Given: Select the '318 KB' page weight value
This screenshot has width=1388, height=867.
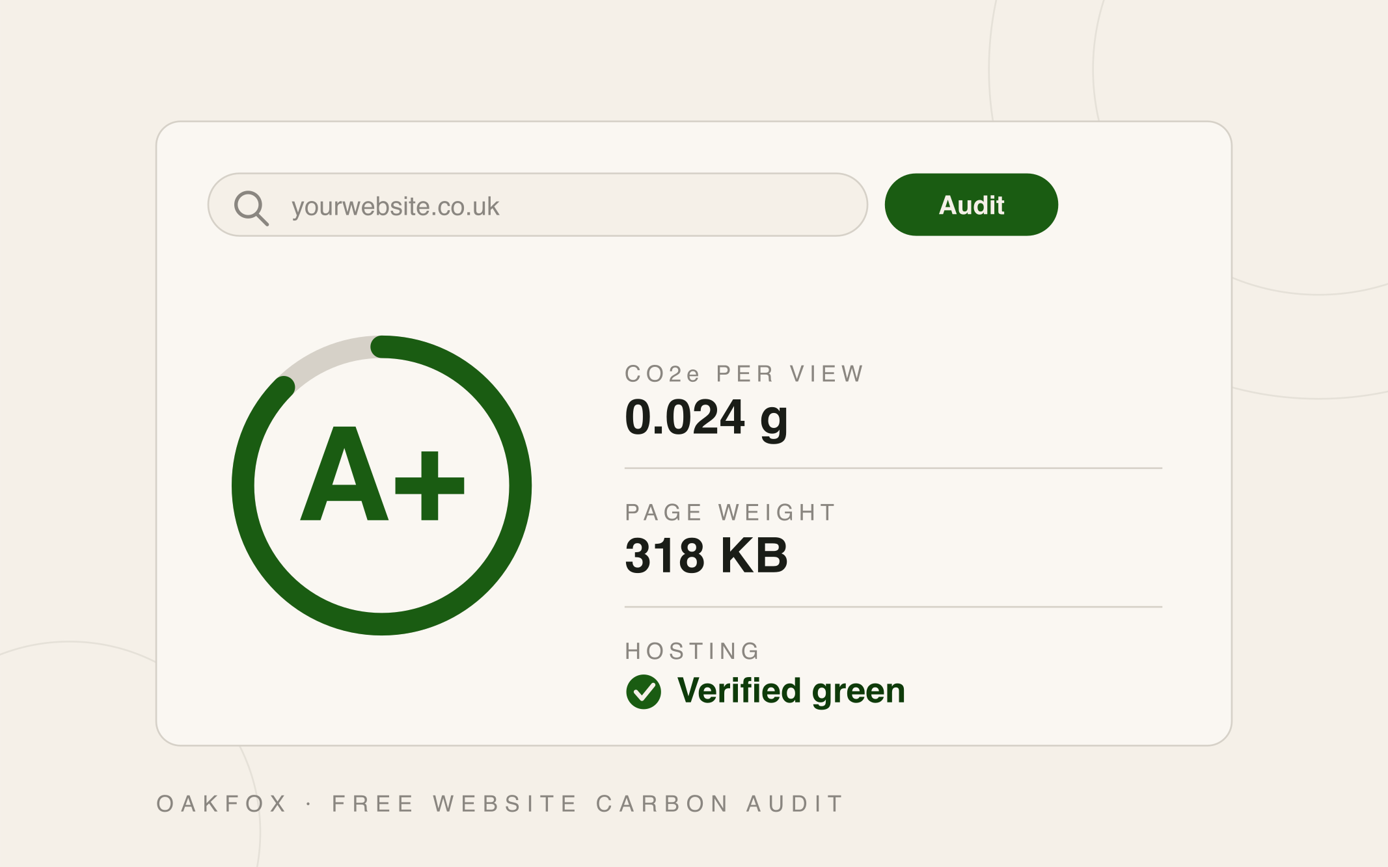Looking at the screenshot, I should pos(706,556).
